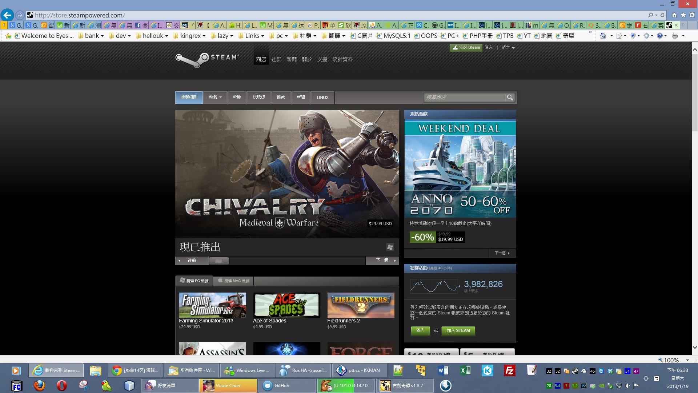Click the volume speaker icon in system tray
The height and width of the screenshot is (393, 698).
627,386
